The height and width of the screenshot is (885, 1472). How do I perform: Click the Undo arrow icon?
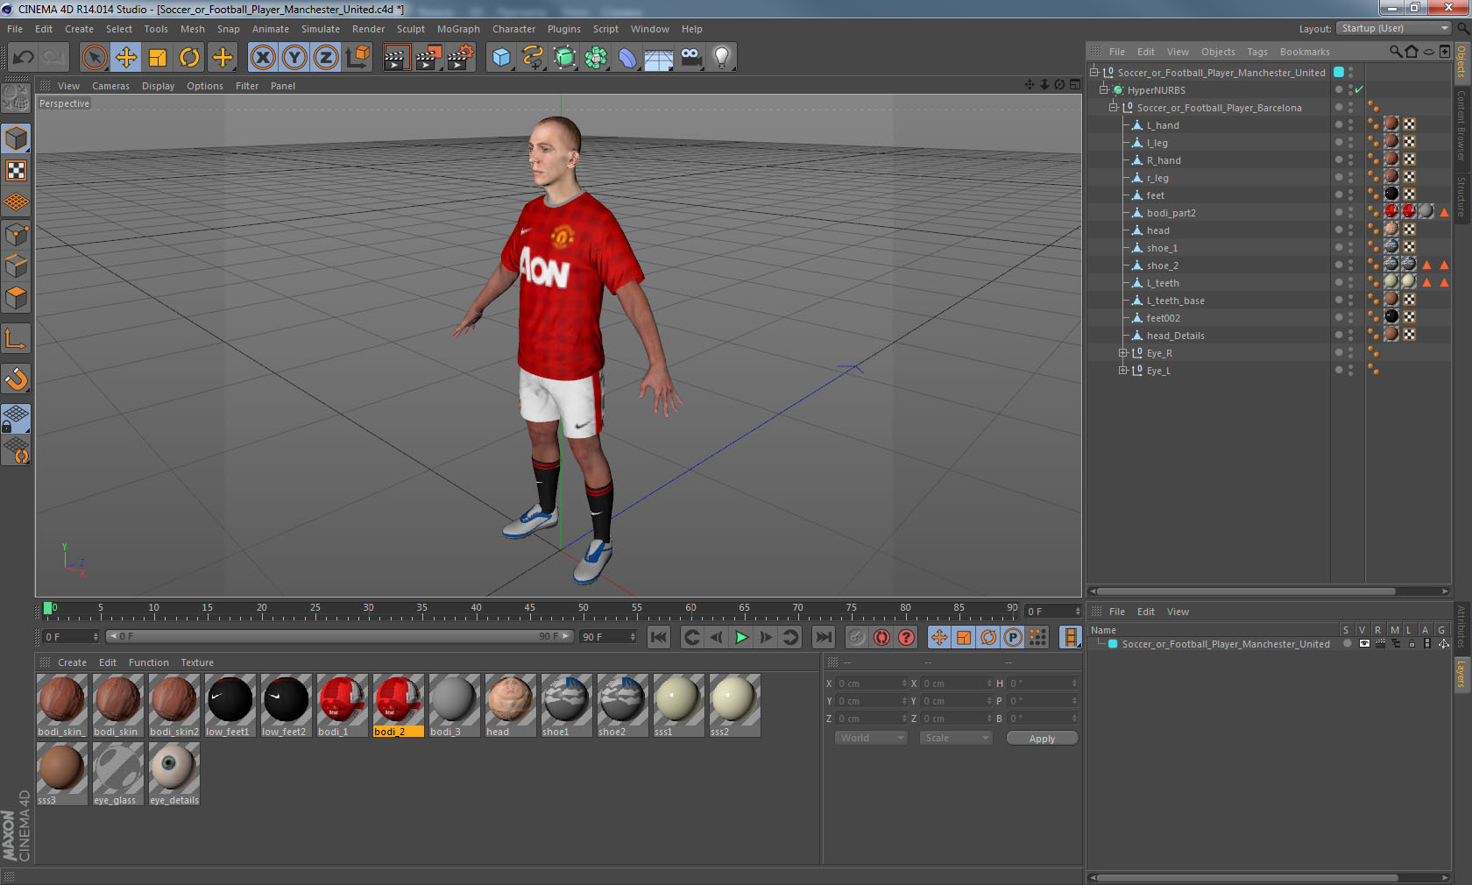pos(24,58)
